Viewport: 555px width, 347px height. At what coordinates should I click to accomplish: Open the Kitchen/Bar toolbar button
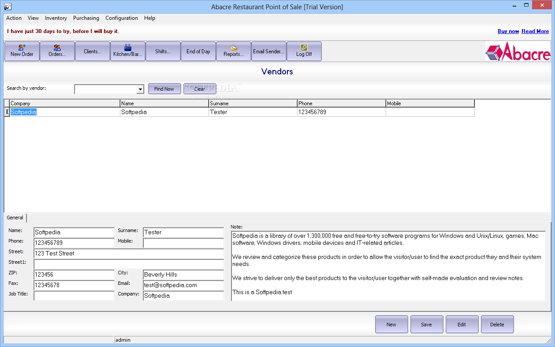point(128,51)
